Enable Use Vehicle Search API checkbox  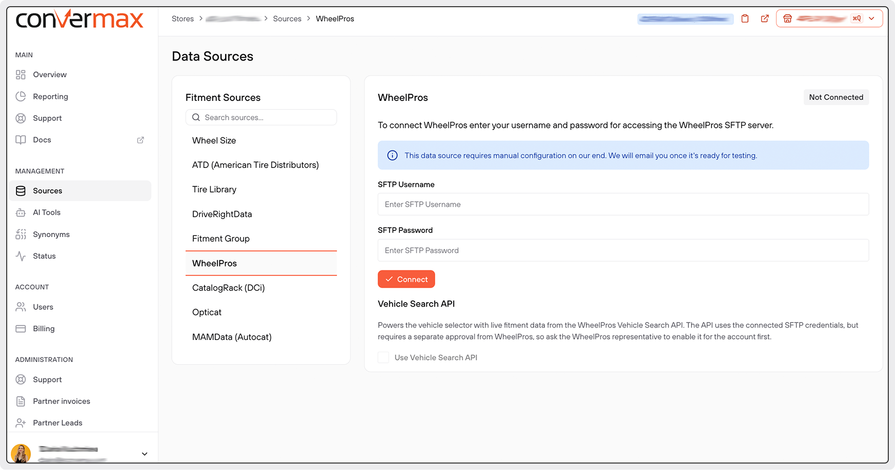click(x=383, y=357)
